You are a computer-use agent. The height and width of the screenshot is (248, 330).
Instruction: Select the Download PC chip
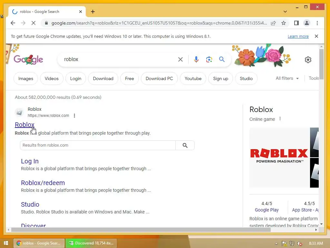159,78
